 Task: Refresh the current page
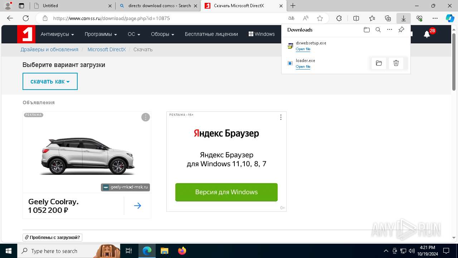point(26,18)
